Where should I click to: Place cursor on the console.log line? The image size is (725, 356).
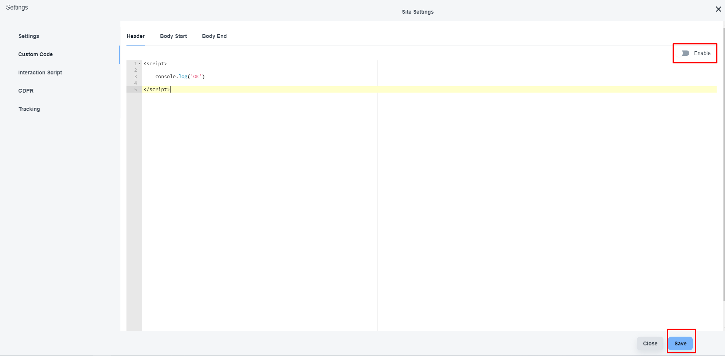[x=180, y=77]
